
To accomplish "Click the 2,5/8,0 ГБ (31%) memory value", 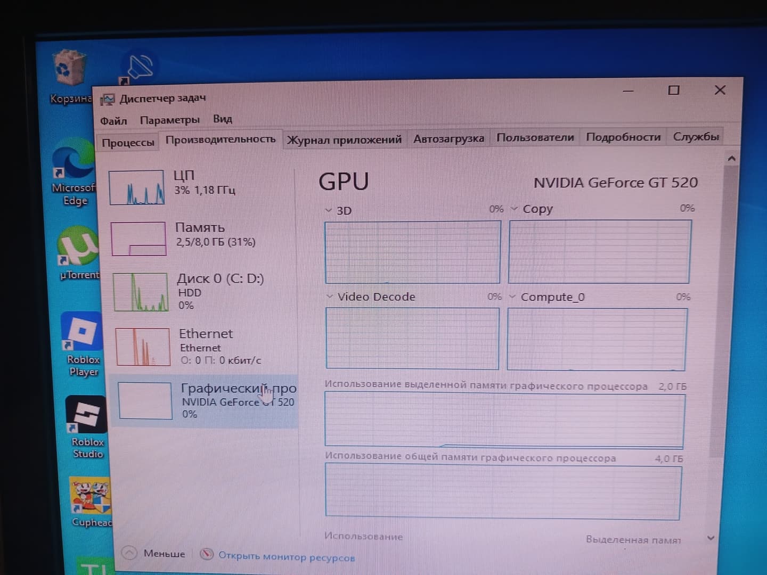I will pos(216,242).
